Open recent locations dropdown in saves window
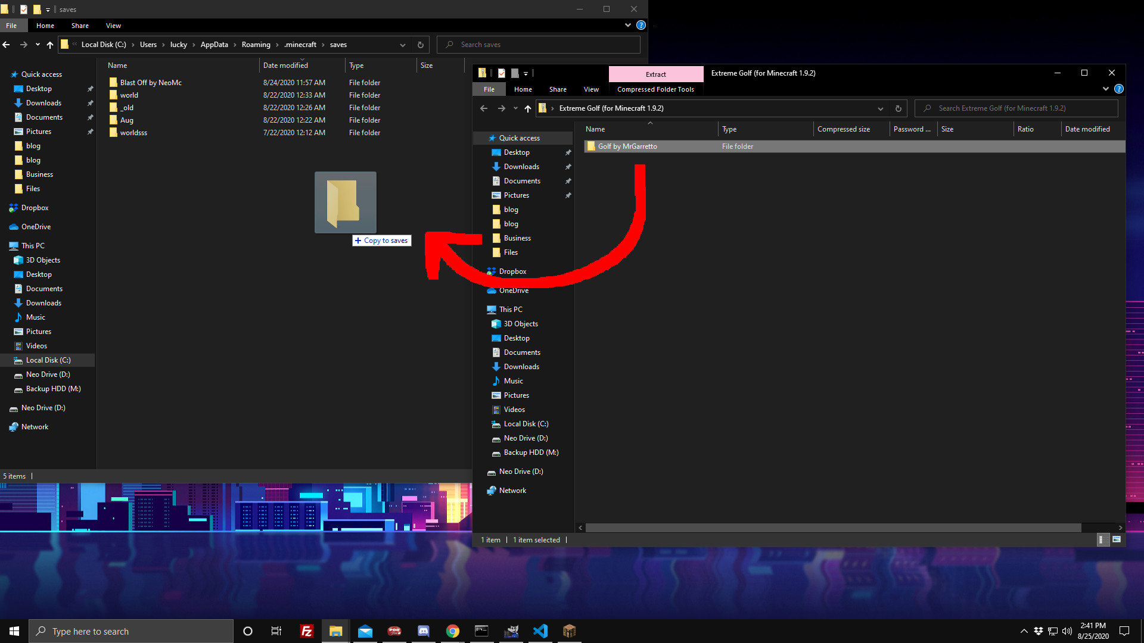The image size is (1144, 643). (38, 45)
